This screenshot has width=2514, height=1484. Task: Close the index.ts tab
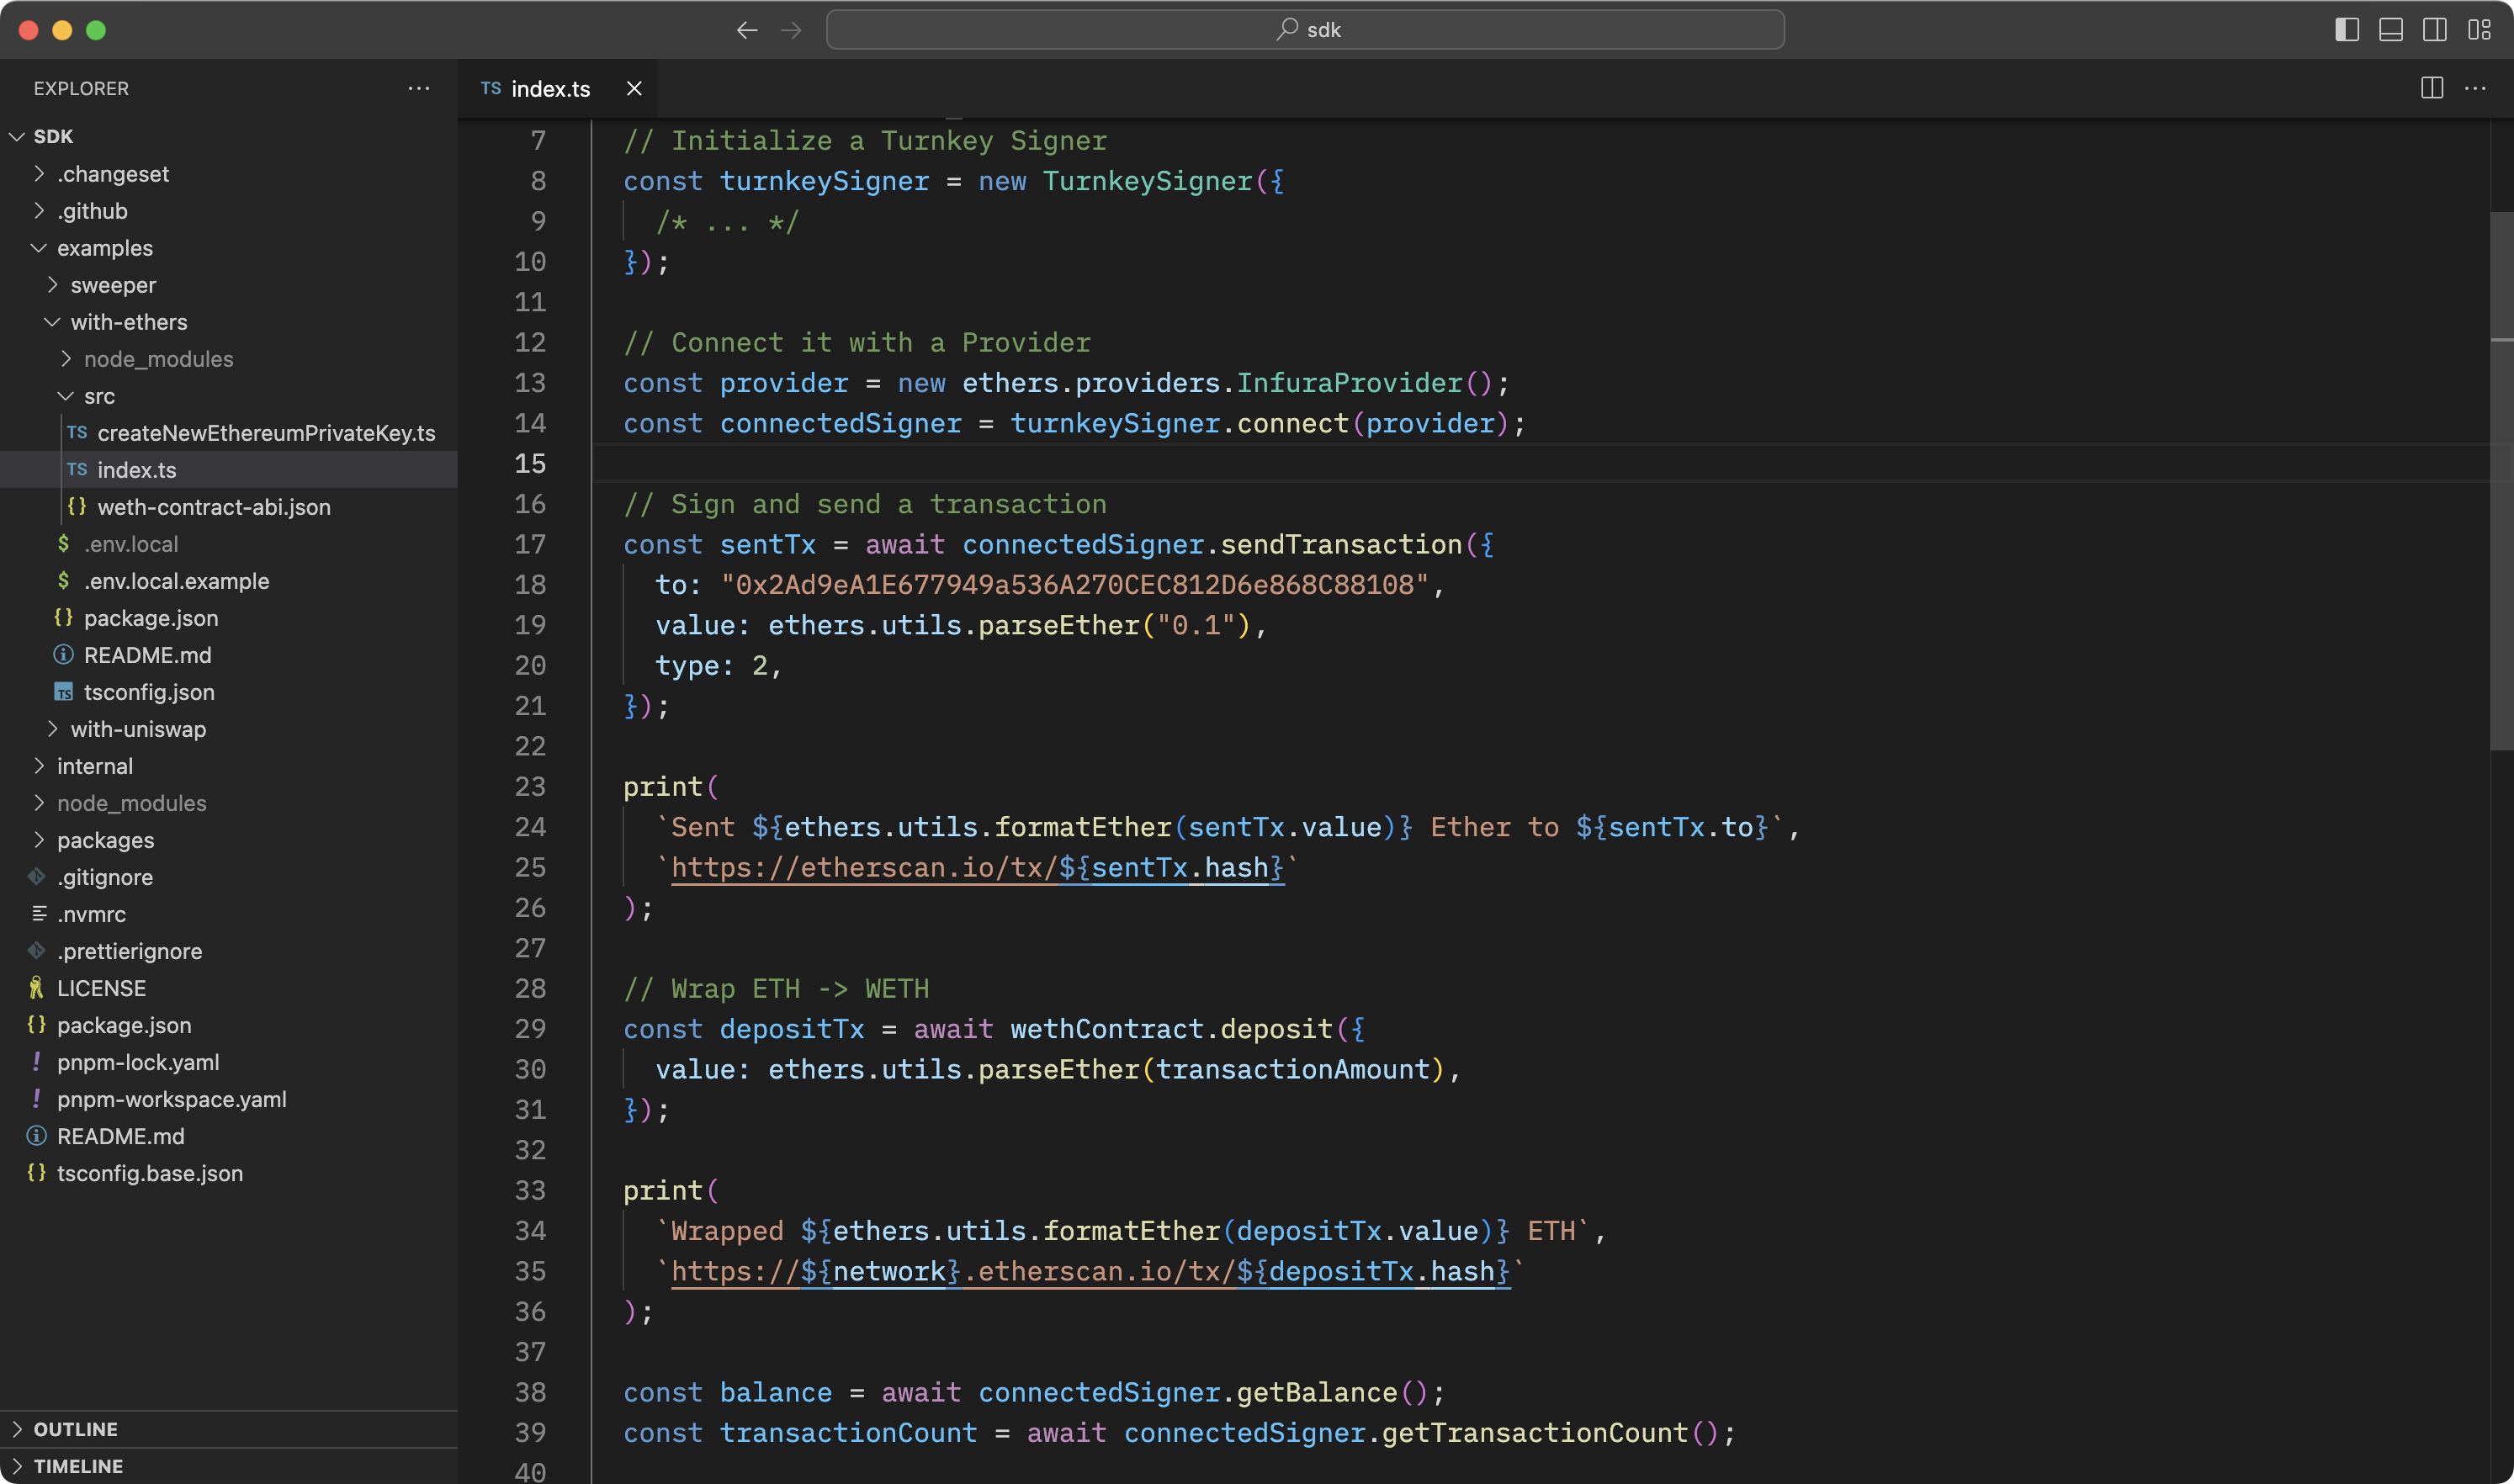point(634,88)
